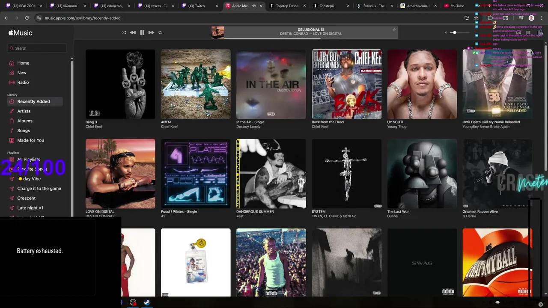This screenshot has width=548, height=308.
Task: Mute the Apple Music tab audio
Action: click(x=254, y=6)
